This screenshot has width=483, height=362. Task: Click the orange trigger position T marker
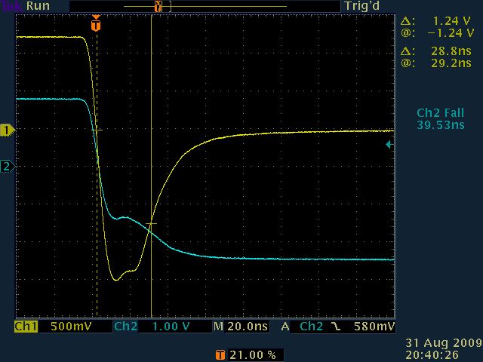coord(95,25)
